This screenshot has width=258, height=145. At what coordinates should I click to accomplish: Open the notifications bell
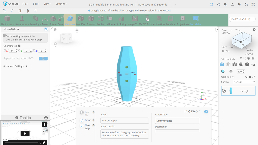(225, 4)
